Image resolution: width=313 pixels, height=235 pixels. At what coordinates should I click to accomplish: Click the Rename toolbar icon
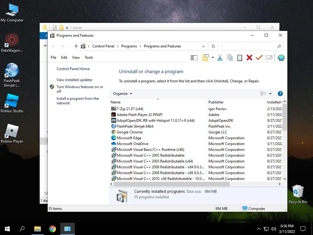pos(269,58)
